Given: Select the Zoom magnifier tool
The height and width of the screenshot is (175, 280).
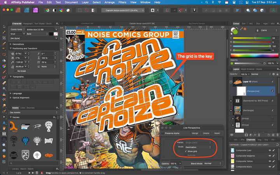Looking at the screenshot, I should click(4, 145).
